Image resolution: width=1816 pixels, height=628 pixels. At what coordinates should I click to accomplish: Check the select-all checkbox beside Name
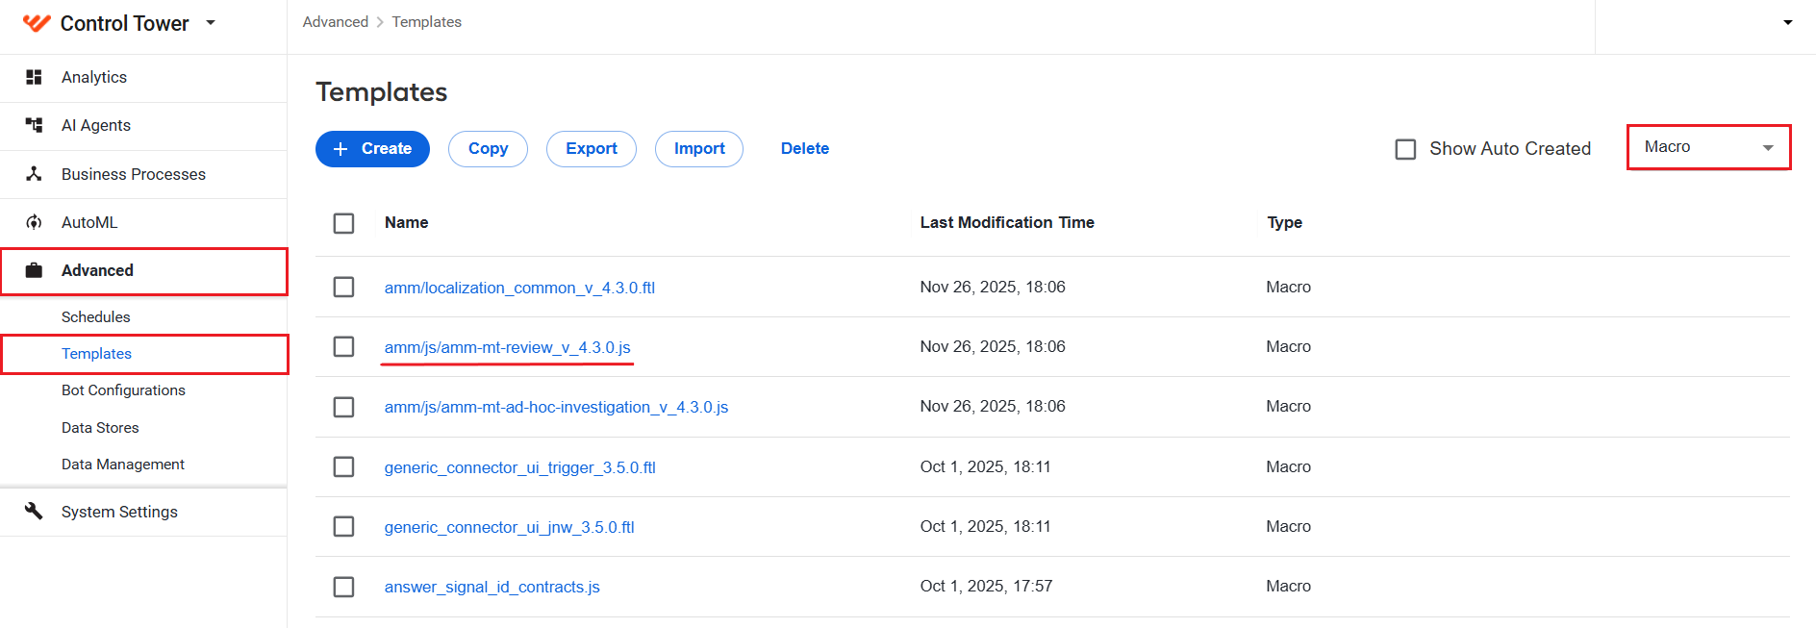343,223
